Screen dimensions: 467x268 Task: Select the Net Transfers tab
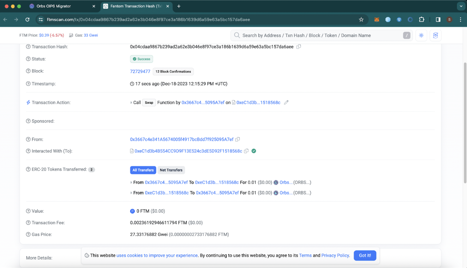(x=171, y=170)
